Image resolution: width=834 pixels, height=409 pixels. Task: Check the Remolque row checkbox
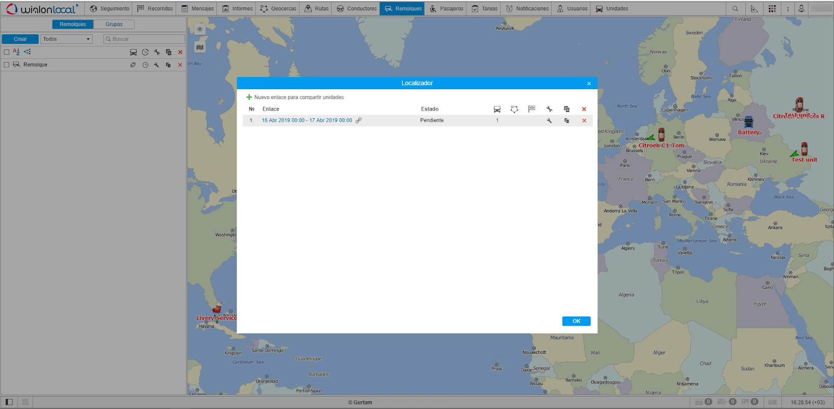tap(7, 65)
